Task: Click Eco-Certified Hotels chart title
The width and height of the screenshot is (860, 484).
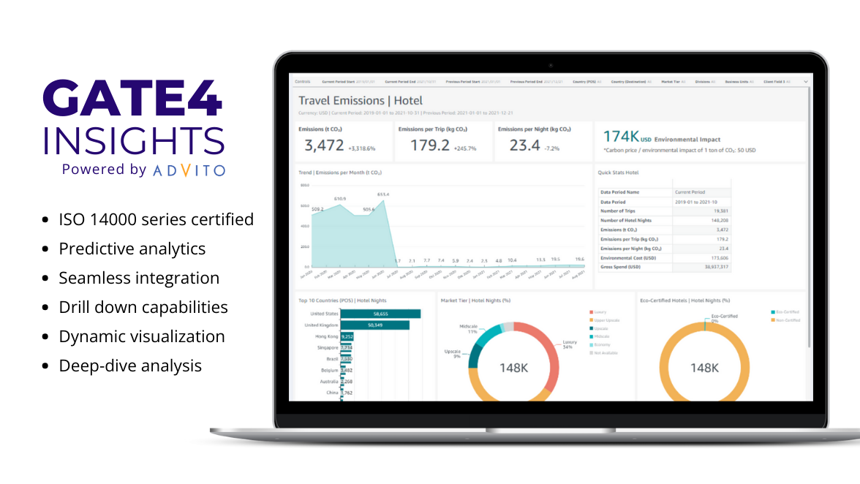Action: click(x=685, y=300)
